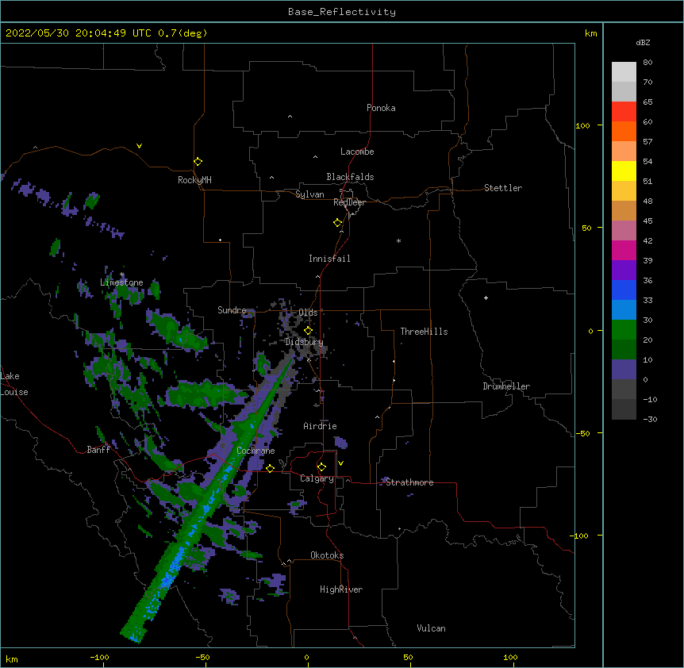This screenshot has height=668, width=684.
Task: Click the Banff label
Action: tap(98, 450)
